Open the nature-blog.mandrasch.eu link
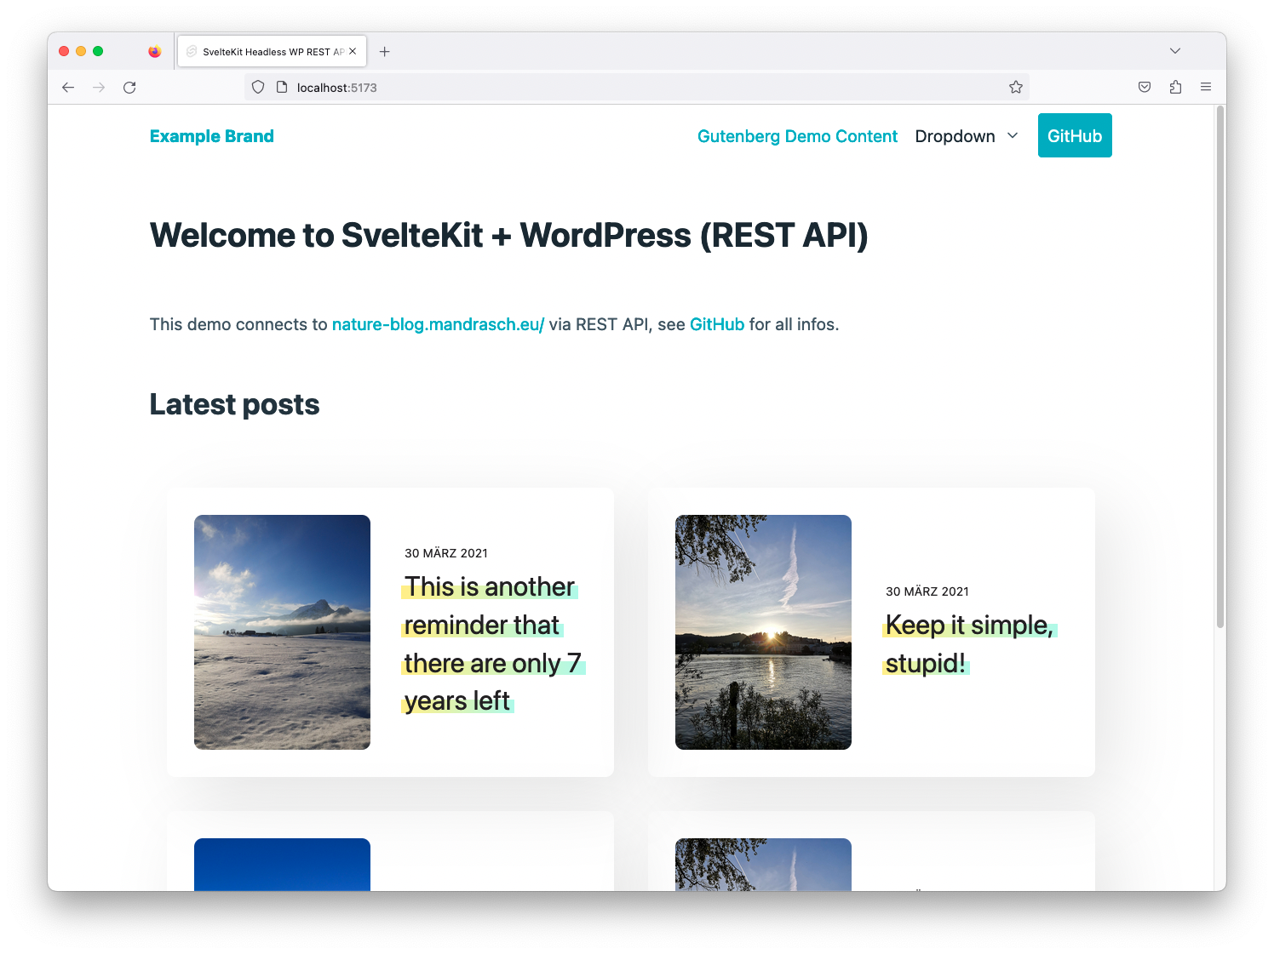The height and width of the screenshot is (954, 1274). coord(438,324)
